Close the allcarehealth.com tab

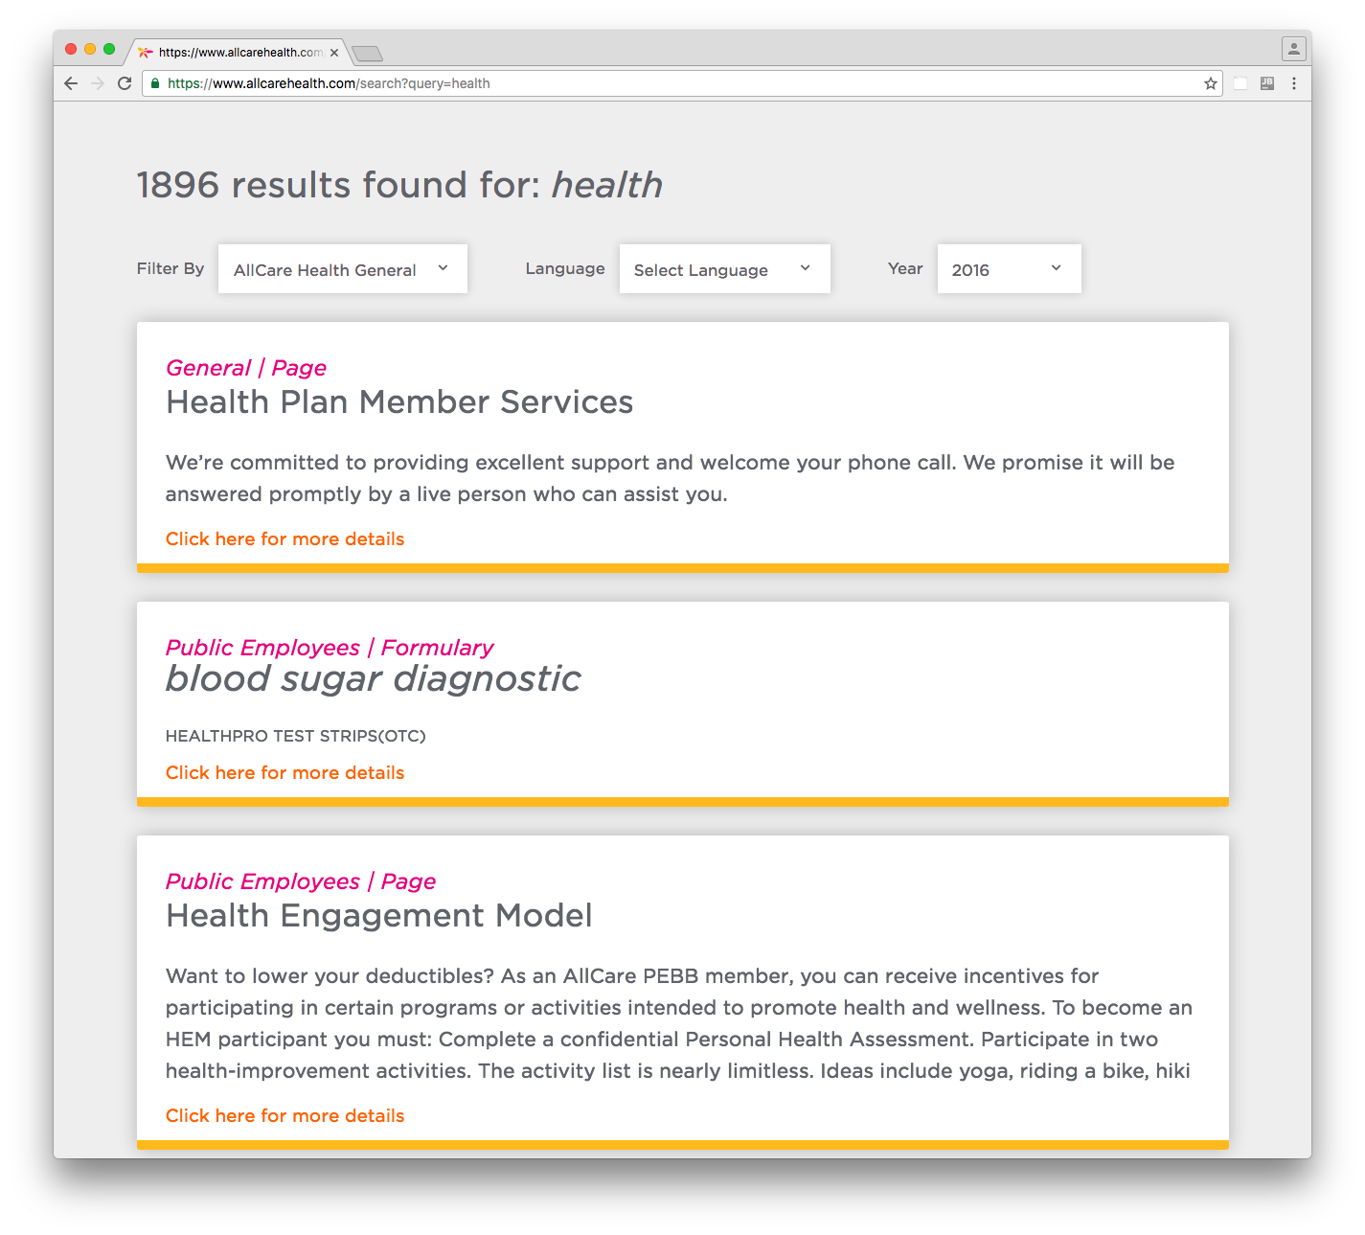(x=334, y=53)
